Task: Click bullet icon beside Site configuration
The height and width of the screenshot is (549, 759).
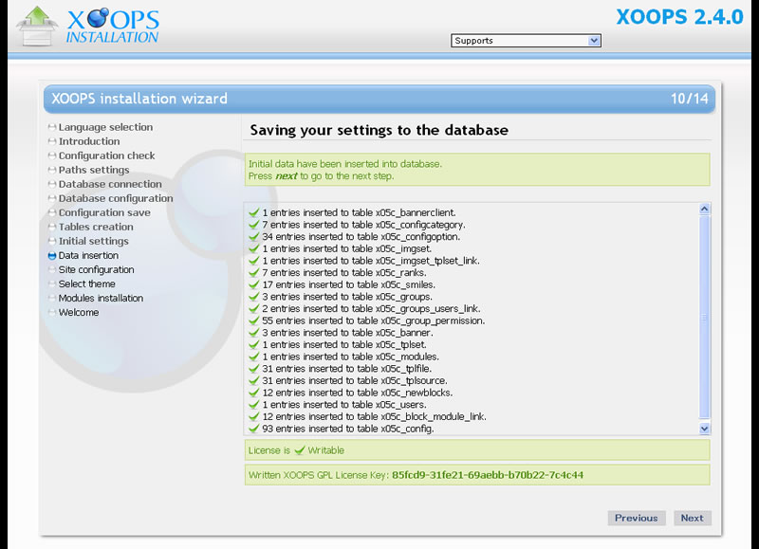Action: tap(52, 270)
